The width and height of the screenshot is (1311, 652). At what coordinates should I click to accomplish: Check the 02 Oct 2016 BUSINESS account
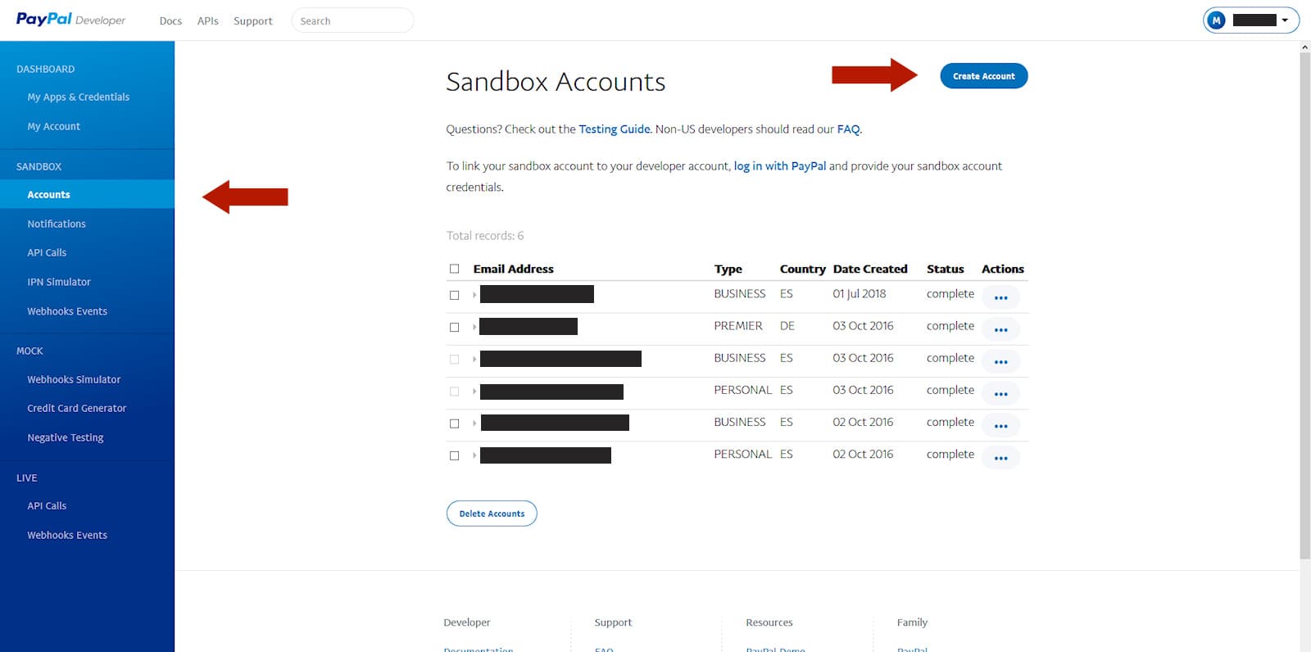tap(454, 423)
